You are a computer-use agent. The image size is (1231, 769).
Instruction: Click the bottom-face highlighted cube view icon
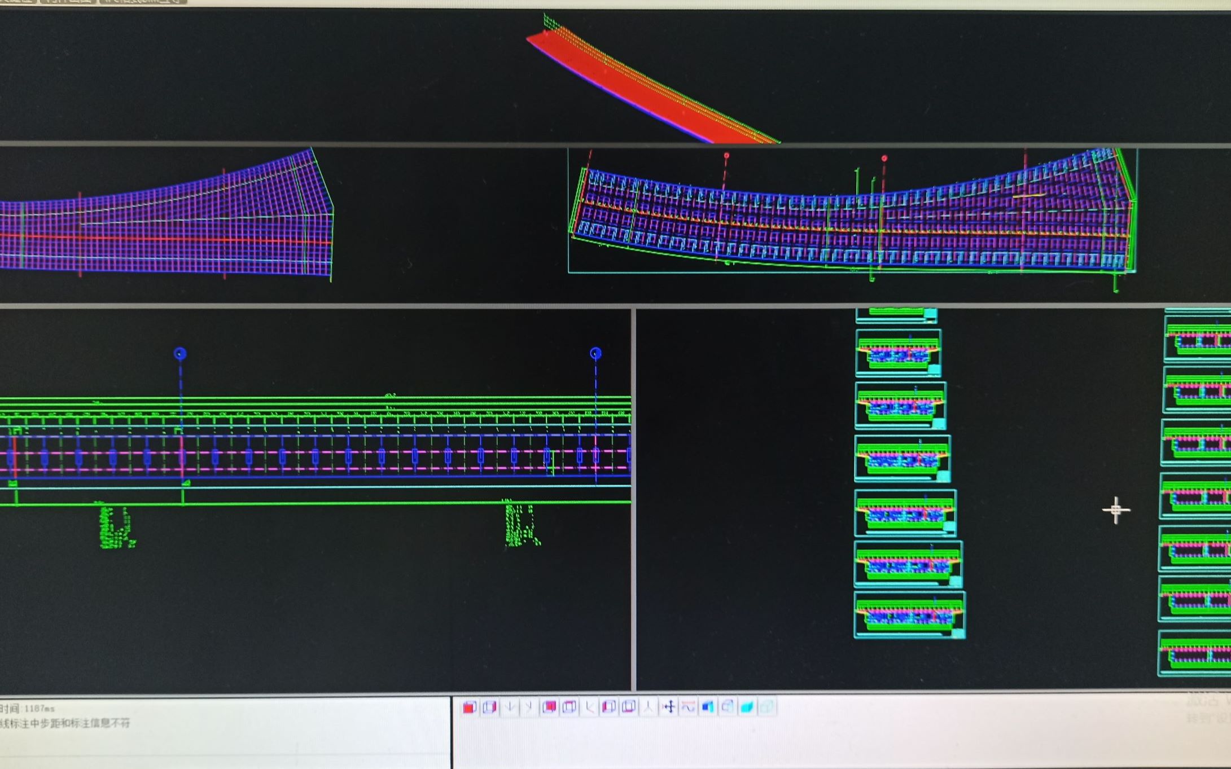click(x=629, y=707)
